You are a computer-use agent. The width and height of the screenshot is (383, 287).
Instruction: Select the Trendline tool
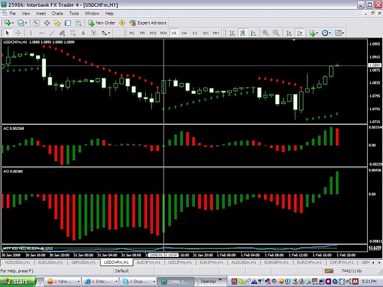52,33
